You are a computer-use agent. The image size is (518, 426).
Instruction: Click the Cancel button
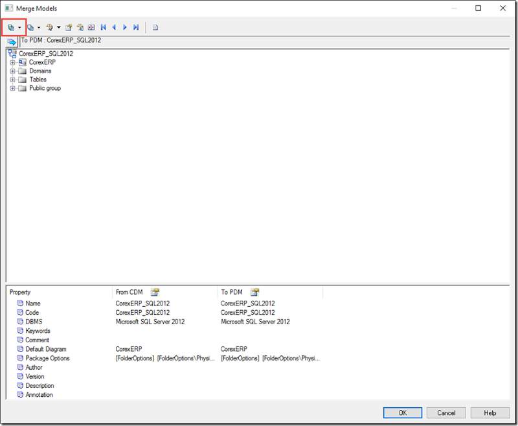[x=446, y=413]
